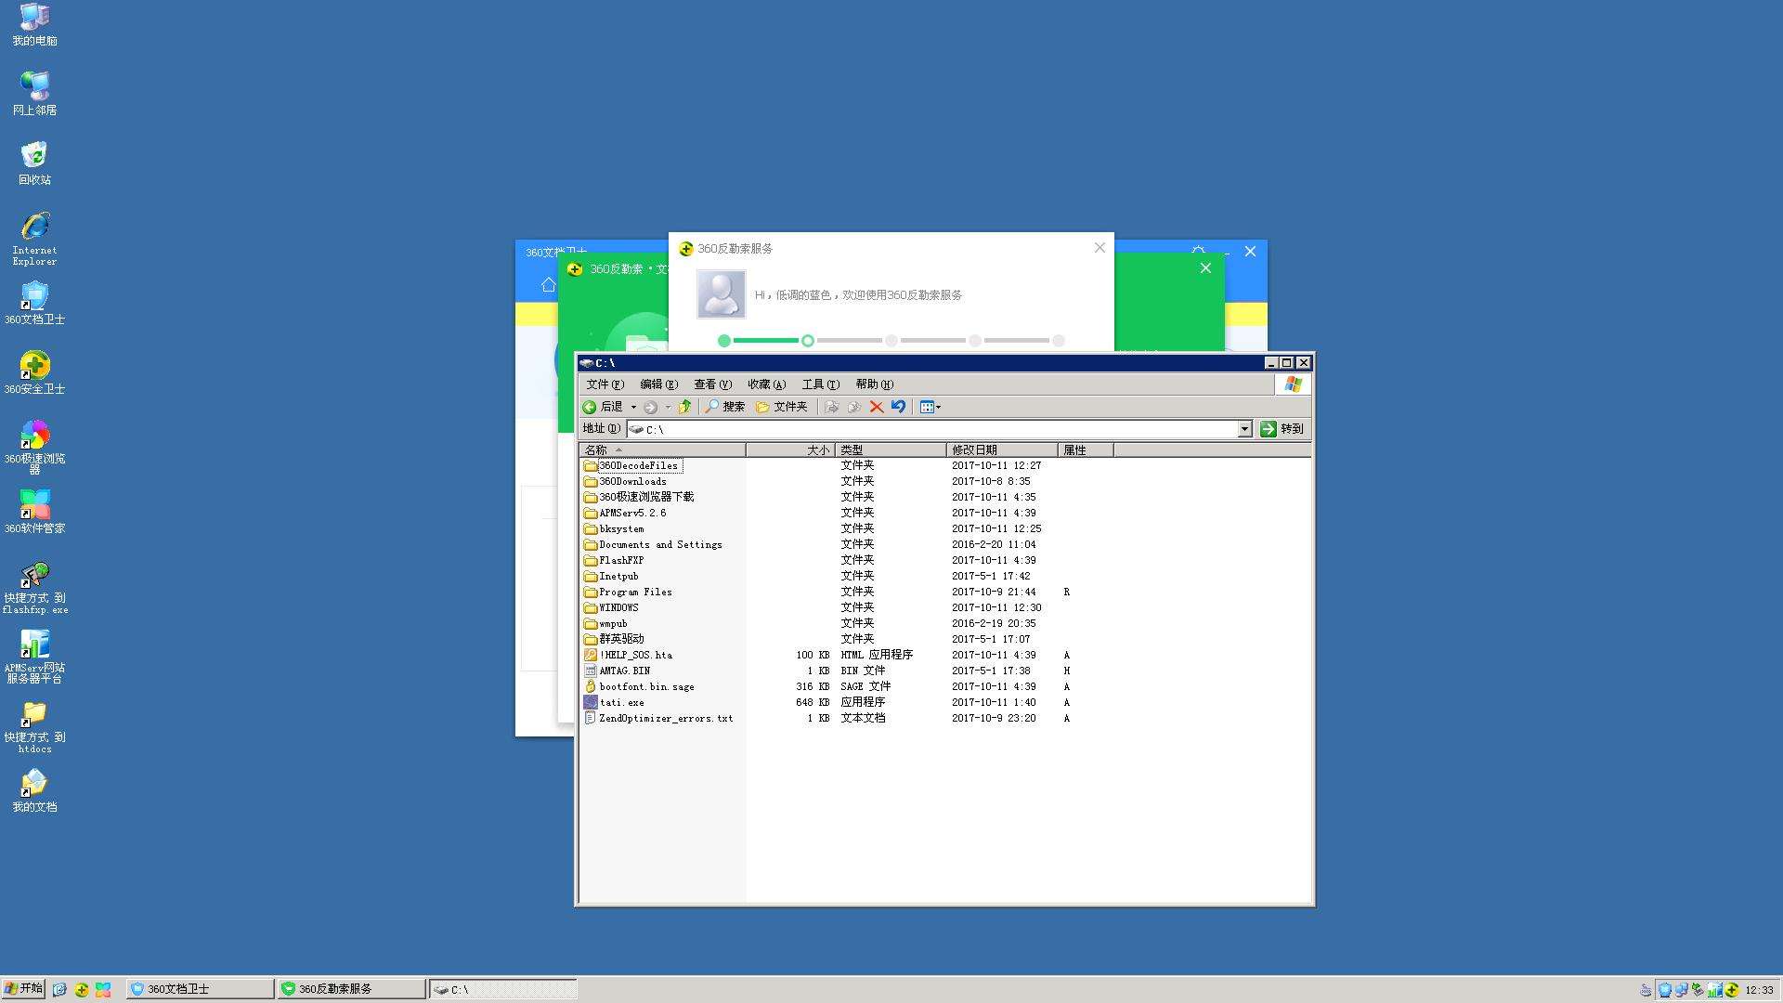Click the blue Undo arrow icon

(x=898, y=407)
